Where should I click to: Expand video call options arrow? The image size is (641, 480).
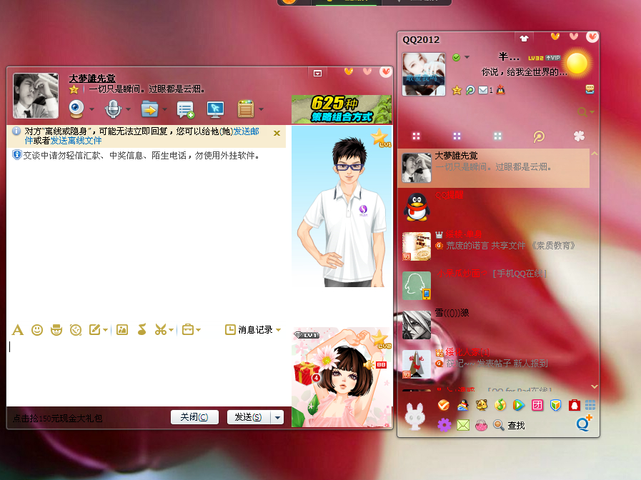(91, 109)
